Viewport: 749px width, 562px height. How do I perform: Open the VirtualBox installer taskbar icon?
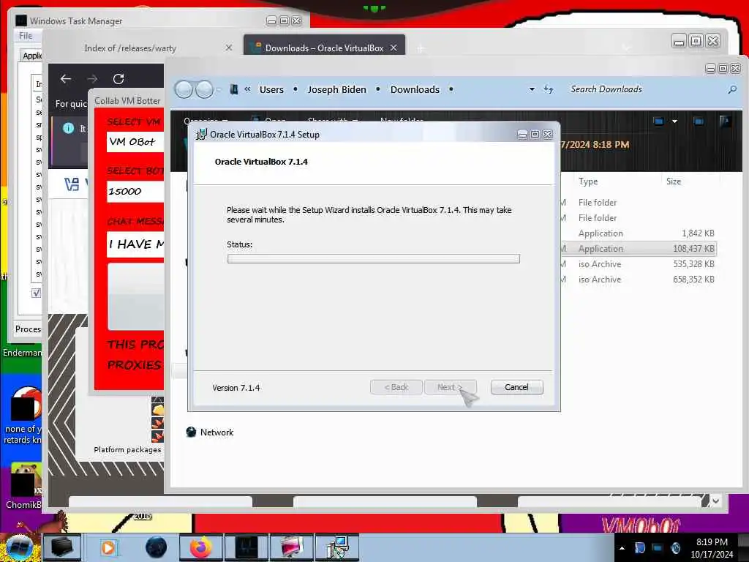click(336, 547)
